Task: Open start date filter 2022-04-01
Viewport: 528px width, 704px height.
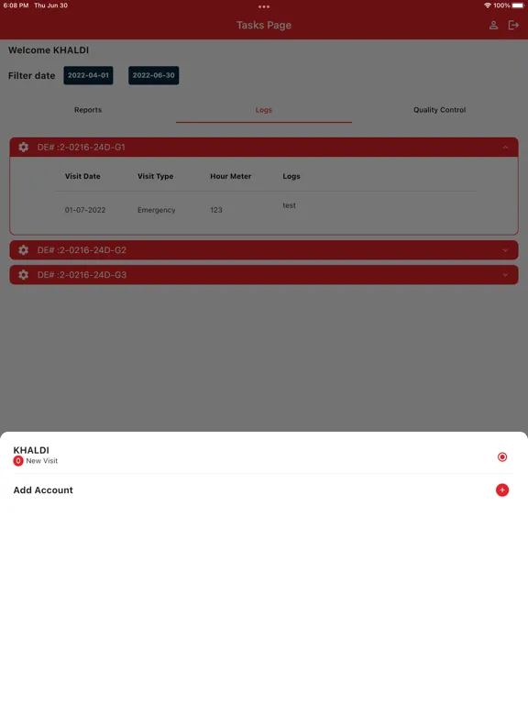Action: (x=88, y=75)
